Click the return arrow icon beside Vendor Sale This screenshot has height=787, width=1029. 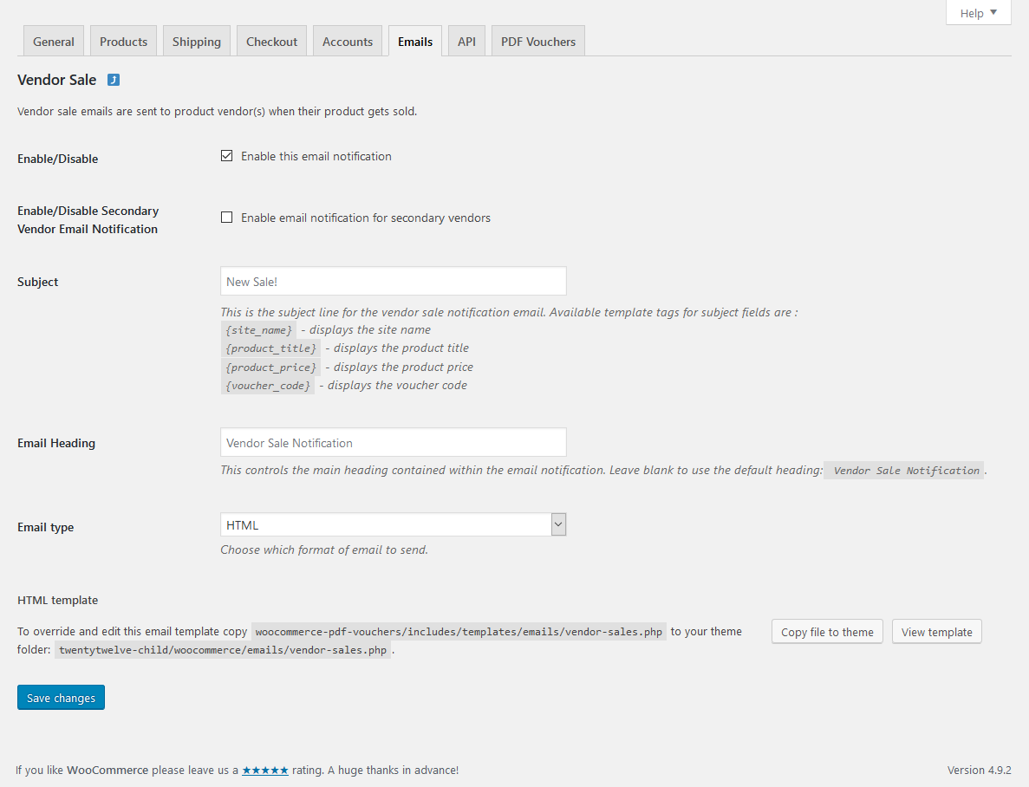pos(114,80)
